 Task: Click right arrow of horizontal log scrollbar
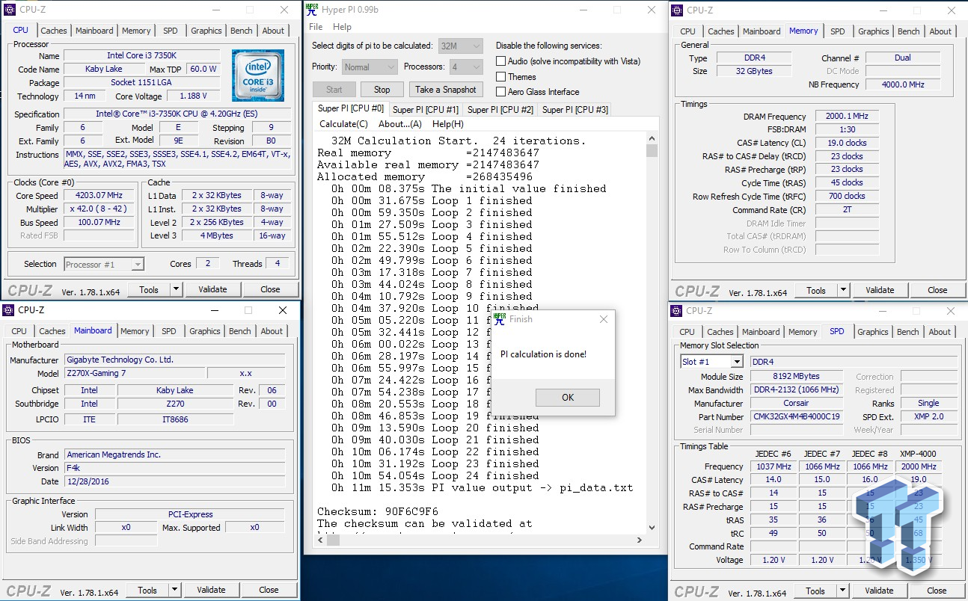(x=639, y=540)
